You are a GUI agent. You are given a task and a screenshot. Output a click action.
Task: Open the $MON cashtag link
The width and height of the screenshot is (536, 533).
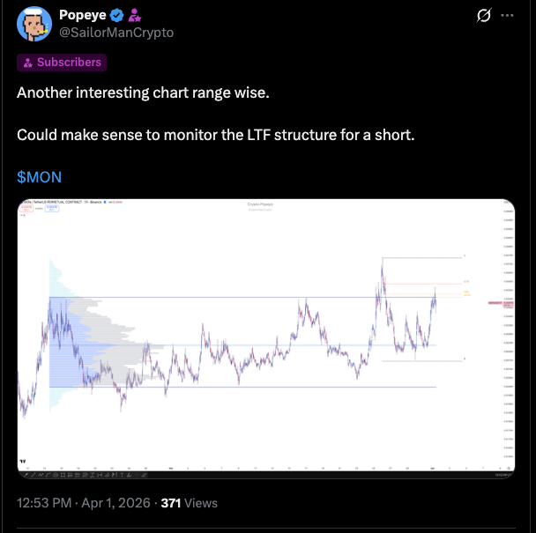tap(39, 177)
